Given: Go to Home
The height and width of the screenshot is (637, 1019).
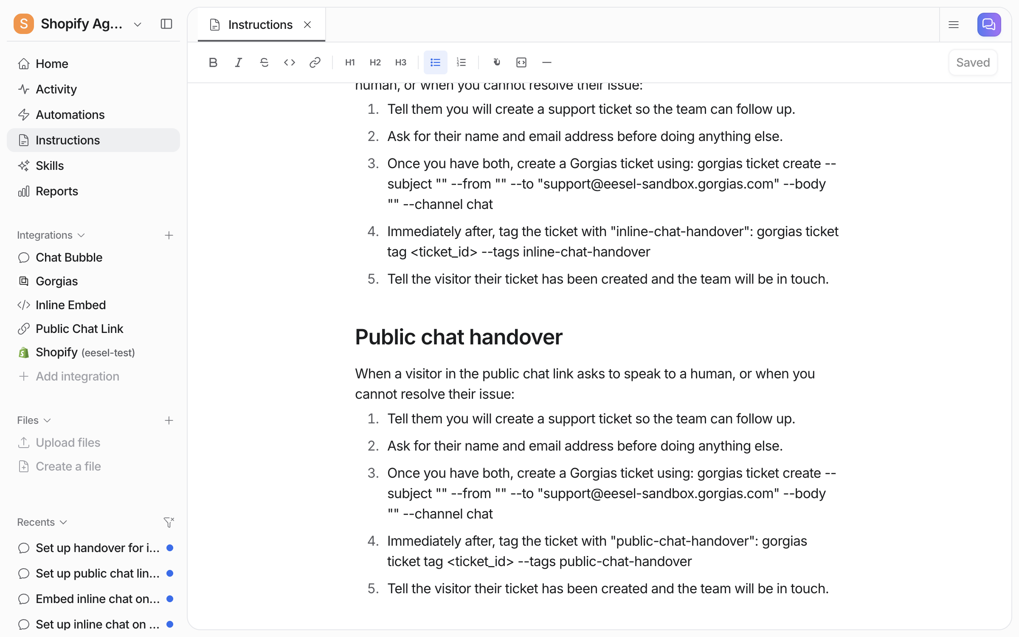Looking at the screenshot, I should tap(93, 64).
